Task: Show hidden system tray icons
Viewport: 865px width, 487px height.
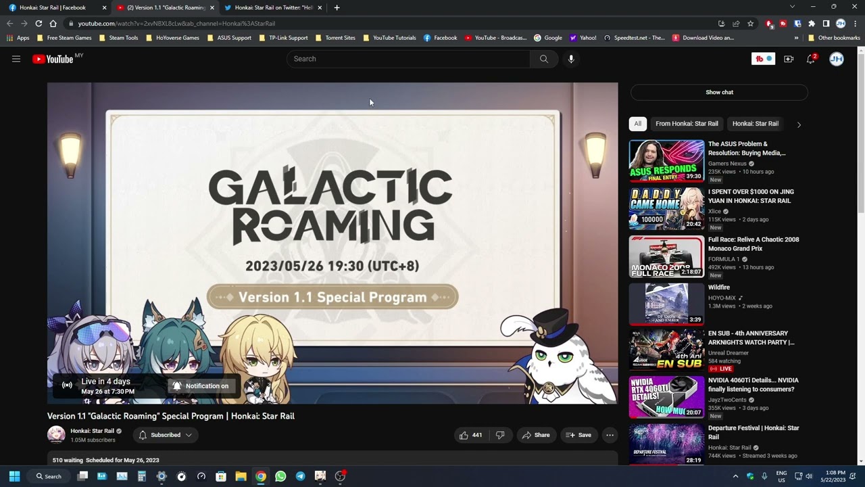Action: pyautogui.click(x=736, y=476)
